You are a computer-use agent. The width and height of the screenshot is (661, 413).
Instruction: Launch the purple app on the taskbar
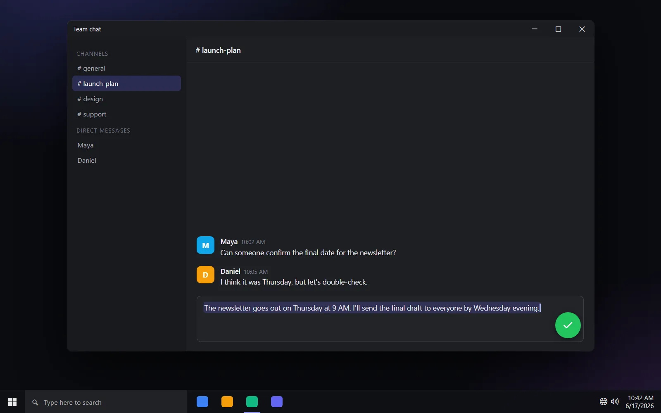277,402
